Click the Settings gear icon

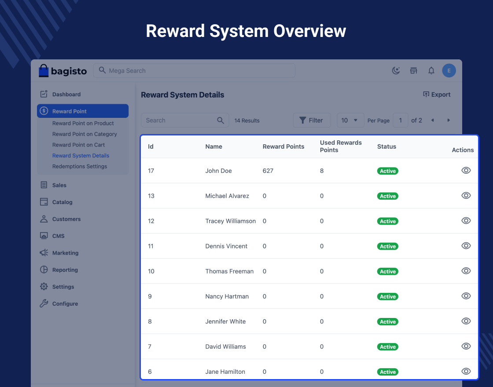(44, 286)
